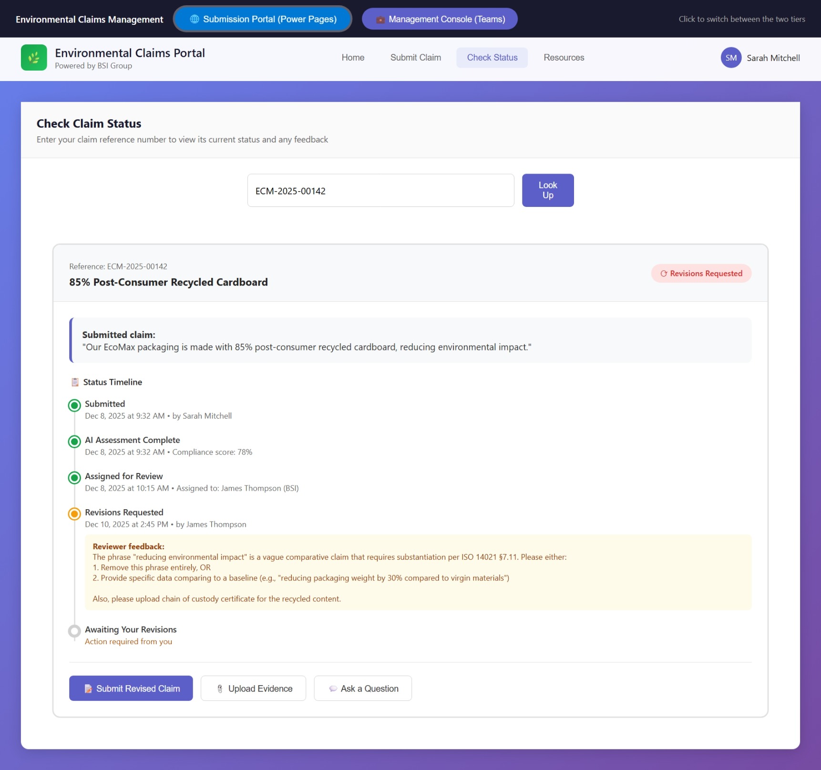Click the Sarah Mitchell account name
This screenshot has height=770, width=821.
pyautogui.click(x=773, y=58)
